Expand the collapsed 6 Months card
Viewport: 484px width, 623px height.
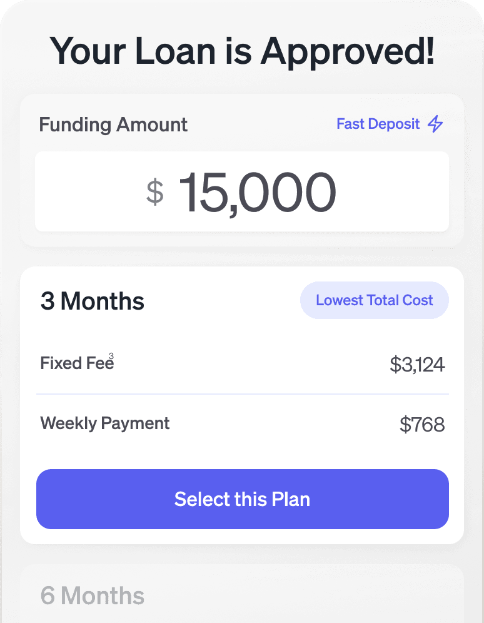[242, 594]
